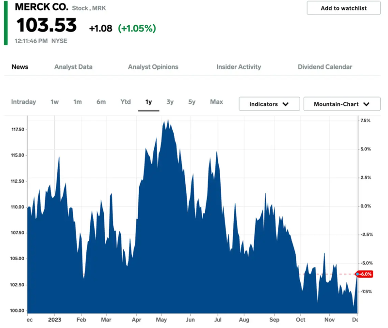
Task: Switch to the Analyst Data tab
Action: point(73,67)
